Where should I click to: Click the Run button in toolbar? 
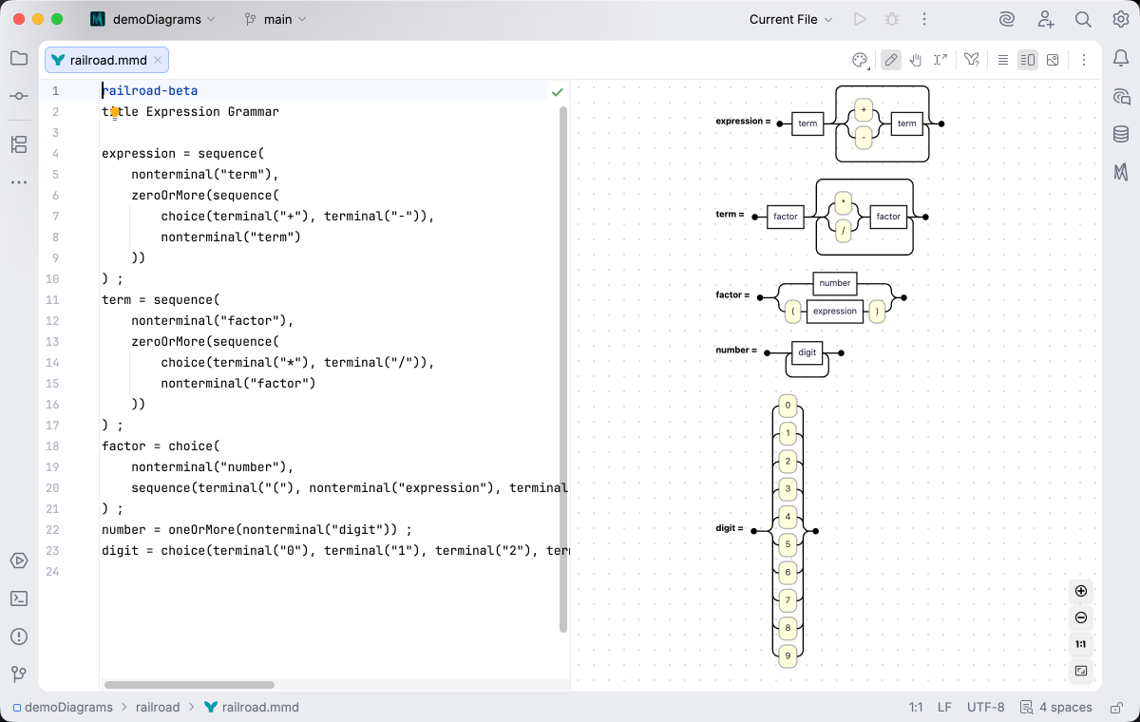[x=860, y=19]
